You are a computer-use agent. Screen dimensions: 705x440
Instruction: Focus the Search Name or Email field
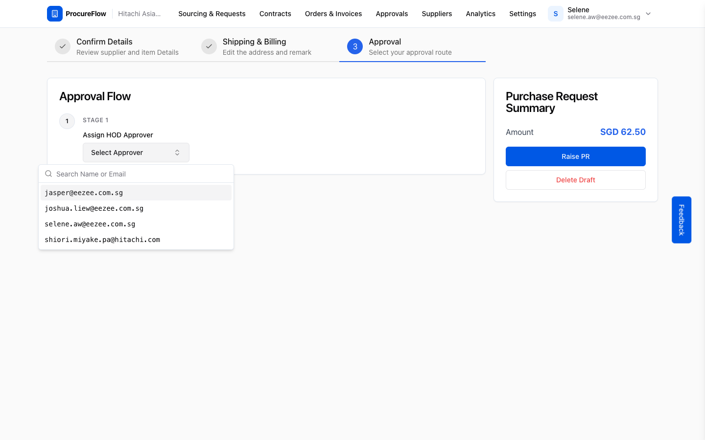point(142,174)
